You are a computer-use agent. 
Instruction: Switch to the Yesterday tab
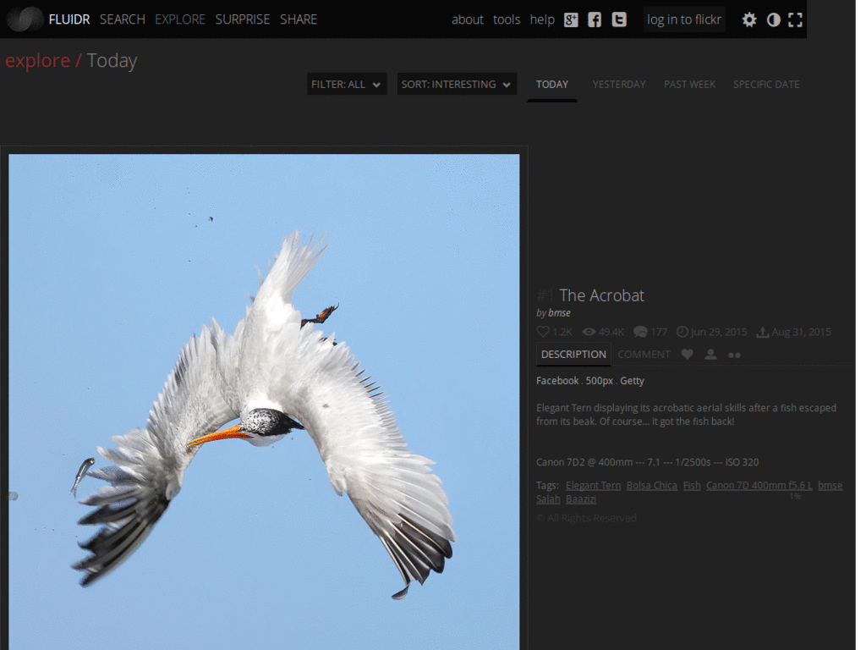pos(618,84)
